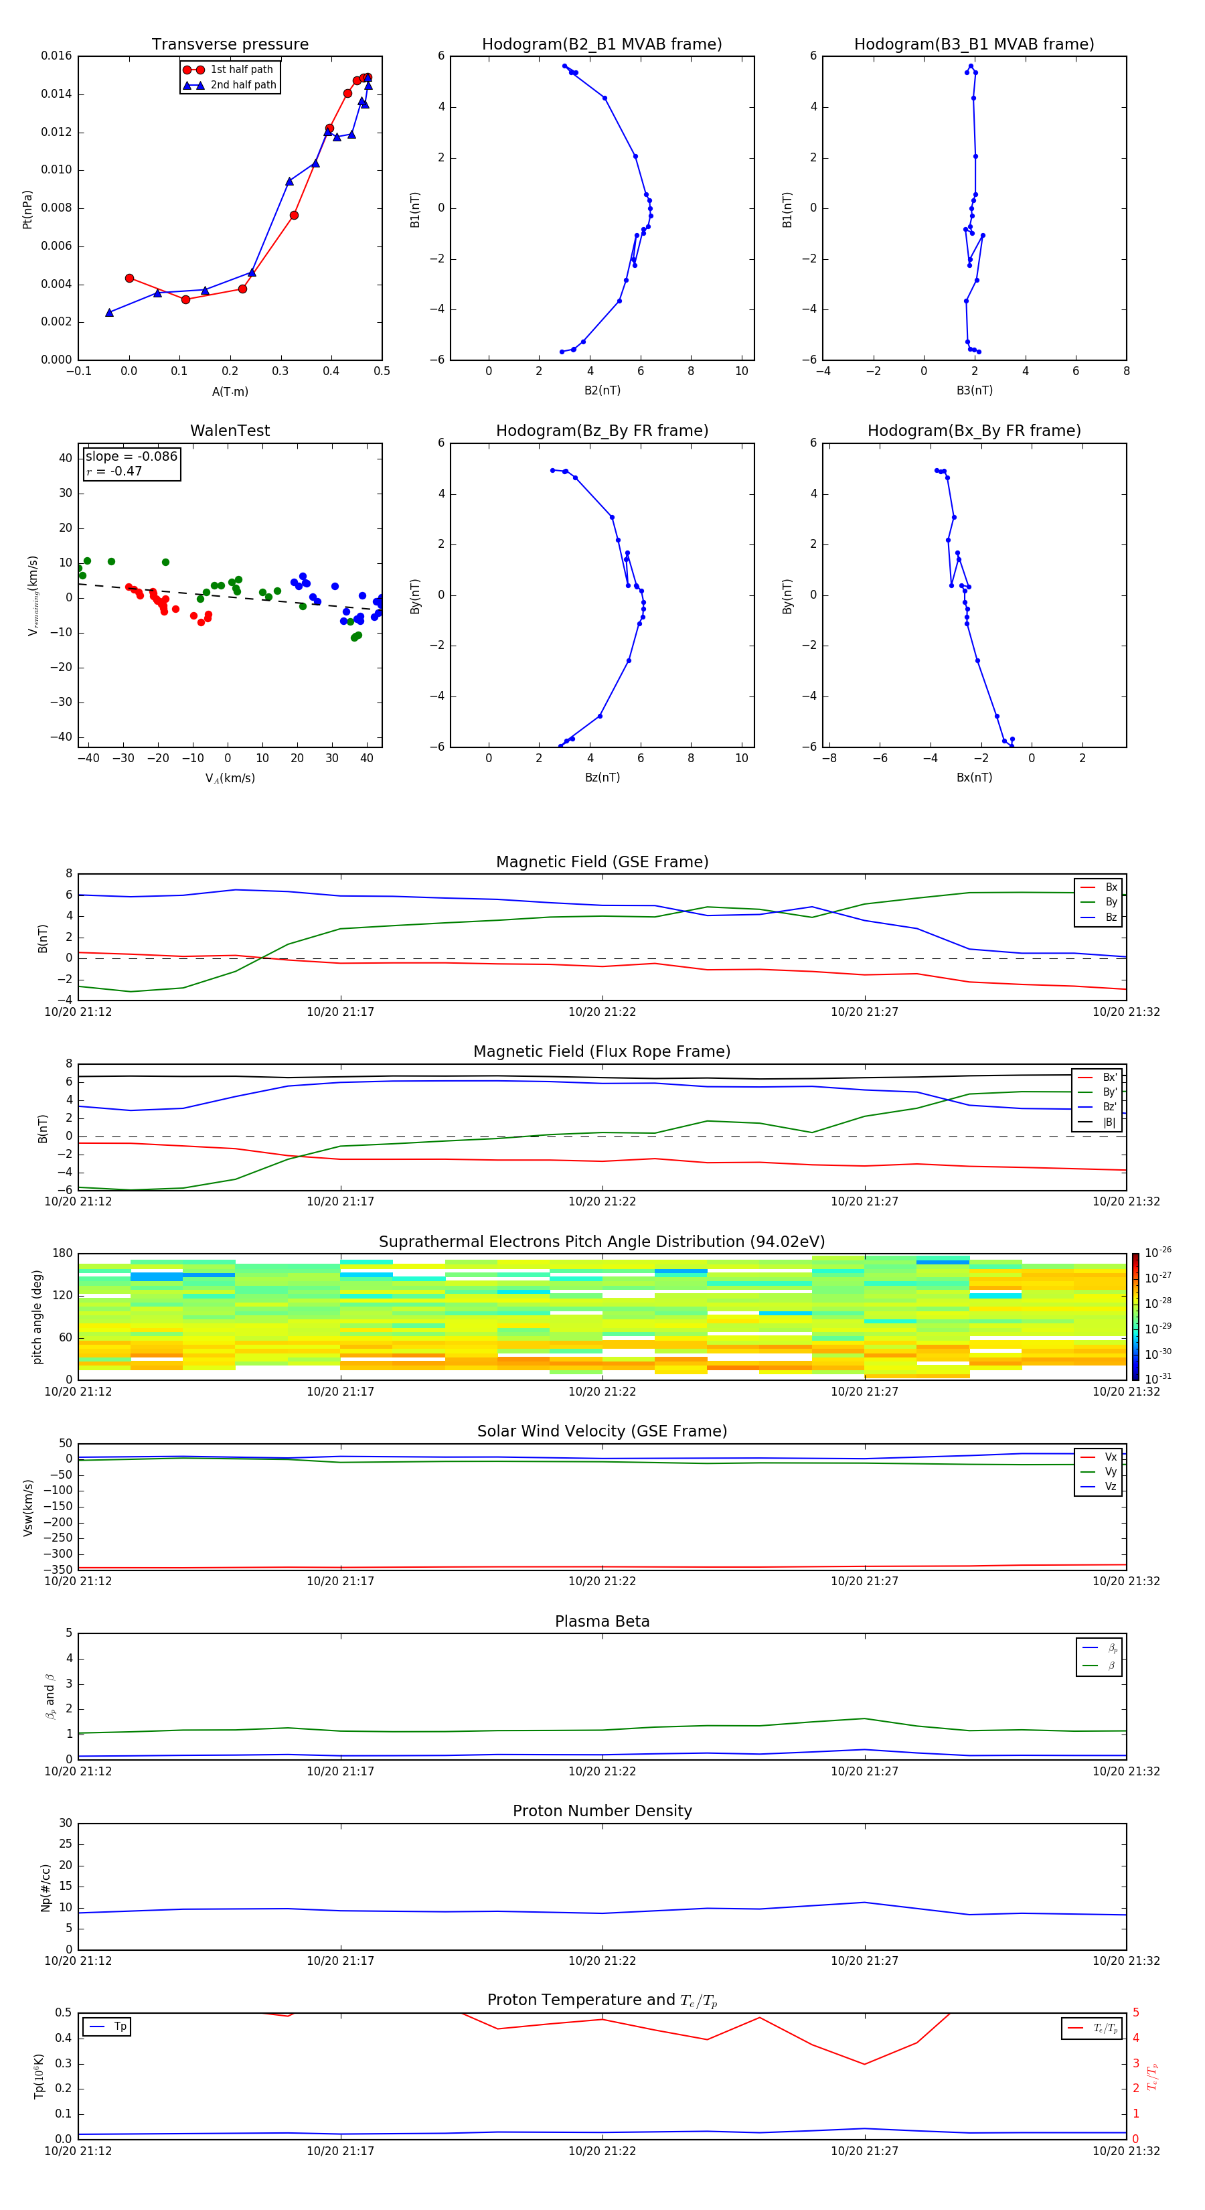
Task: Click the 'Plasma Beta' title
Action: coord(602,1621)
